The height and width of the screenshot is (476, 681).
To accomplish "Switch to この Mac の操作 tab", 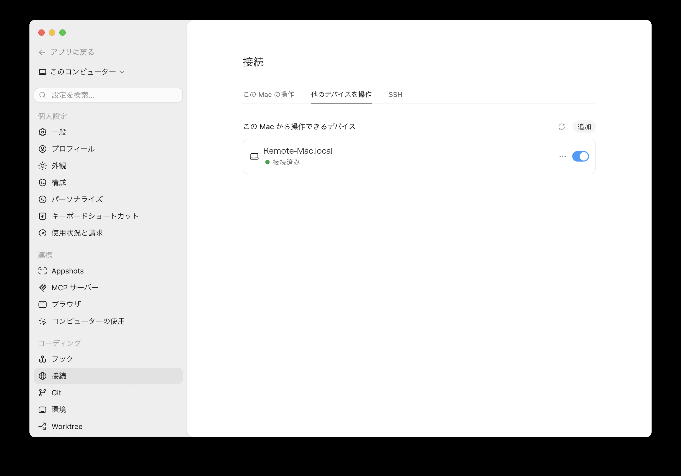I will pyautogui.click(x=269, y=94).
